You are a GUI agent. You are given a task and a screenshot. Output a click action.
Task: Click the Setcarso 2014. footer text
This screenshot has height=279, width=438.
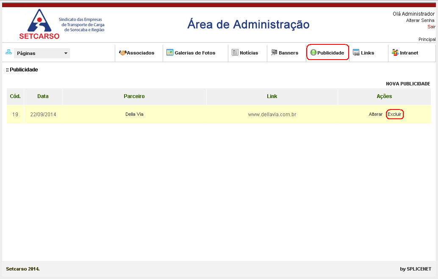coord(23,269)
